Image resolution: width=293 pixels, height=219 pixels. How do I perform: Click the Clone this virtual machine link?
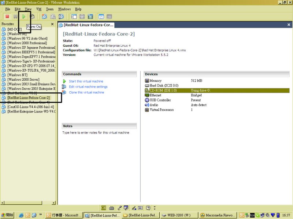point(86,92)
